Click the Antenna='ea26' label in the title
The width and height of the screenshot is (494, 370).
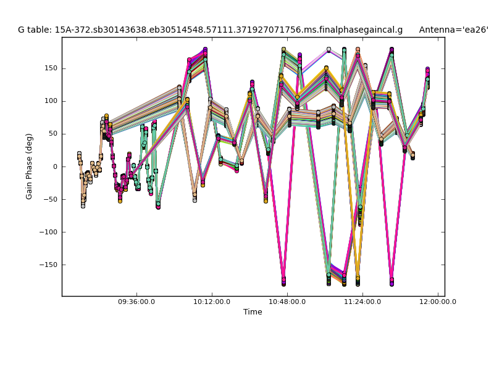coord(453,30)
